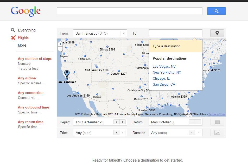The width and height of the screenshot is (248, 166).
Task: Open the From airport dropdown arrow
Action: 123,33
